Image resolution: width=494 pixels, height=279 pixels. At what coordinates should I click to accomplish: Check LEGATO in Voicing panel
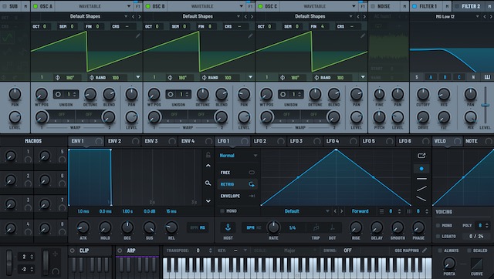click(438, 236)
